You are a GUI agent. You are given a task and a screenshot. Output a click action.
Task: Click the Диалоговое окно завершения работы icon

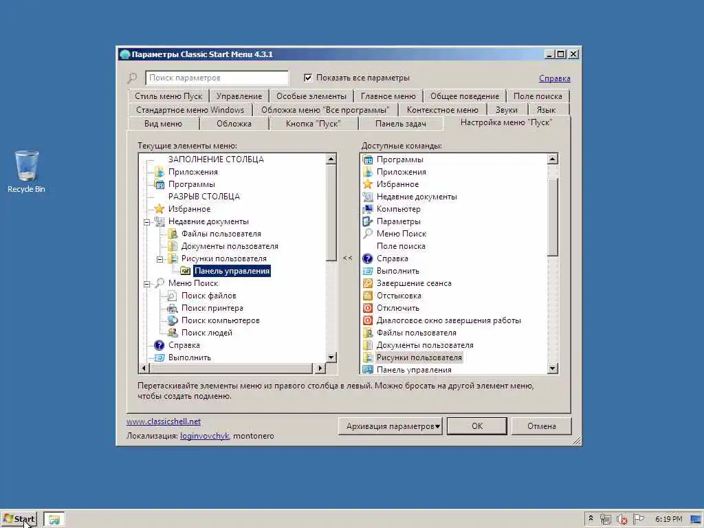(368, 320)
